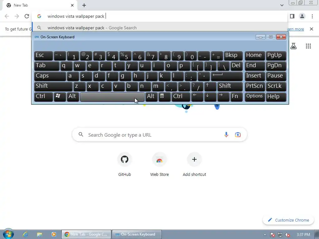Tap the left arrow key
Screen dimensions: 319x239
(197, 97)
